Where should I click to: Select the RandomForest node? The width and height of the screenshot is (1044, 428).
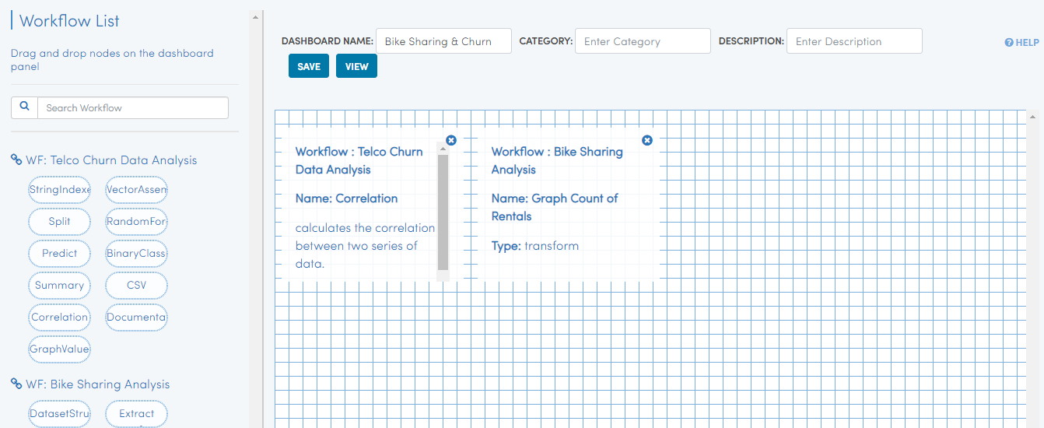coord(137,221)
